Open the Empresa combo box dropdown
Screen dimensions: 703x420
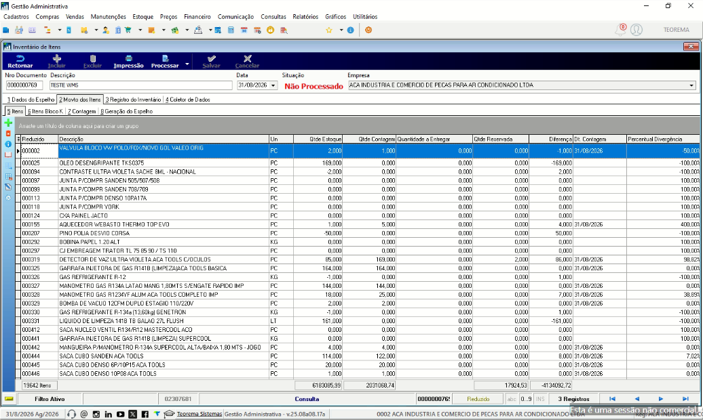691,85
